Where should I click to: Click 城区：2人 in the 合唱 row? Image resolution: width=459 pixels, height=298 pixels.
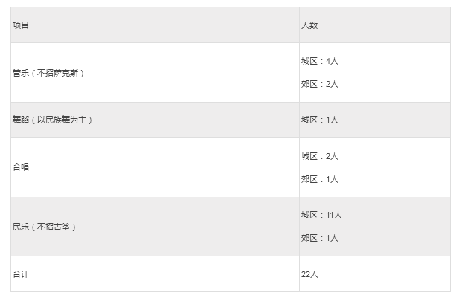[x=320, y=156]
